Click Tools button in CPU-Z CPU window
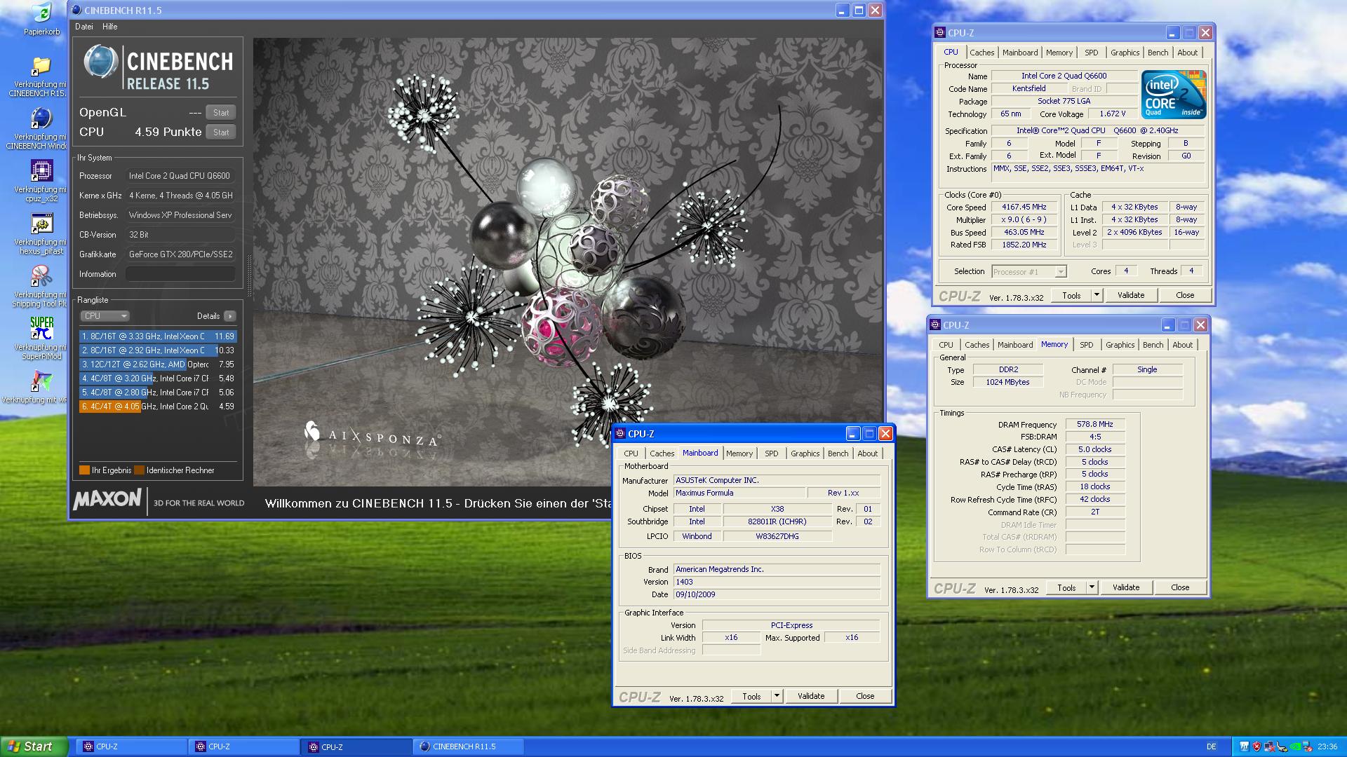 coord(1071,295)
